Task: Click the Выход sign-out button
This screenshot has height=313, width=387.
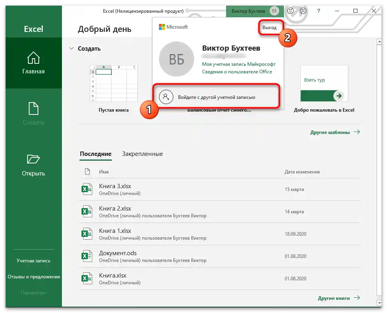Action: coord(269,28)
